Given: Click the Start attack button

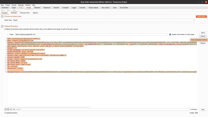Looking at the screenshot, I should tap(201, 17).
